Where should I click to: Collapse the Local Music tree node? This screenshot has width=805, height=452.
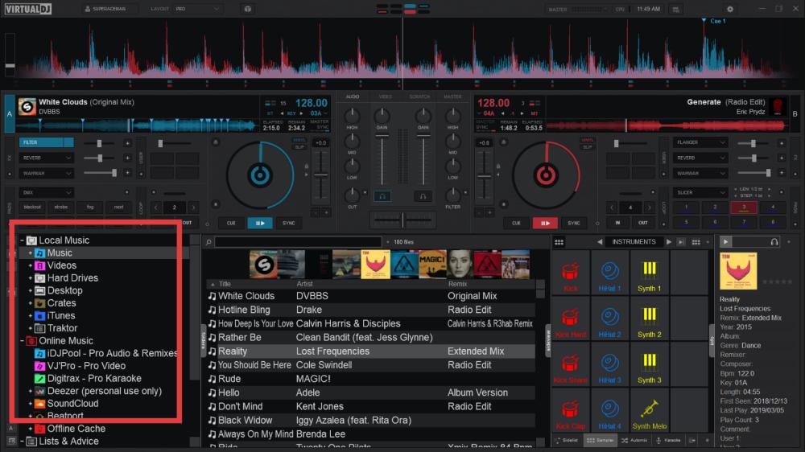click(22, 240)
